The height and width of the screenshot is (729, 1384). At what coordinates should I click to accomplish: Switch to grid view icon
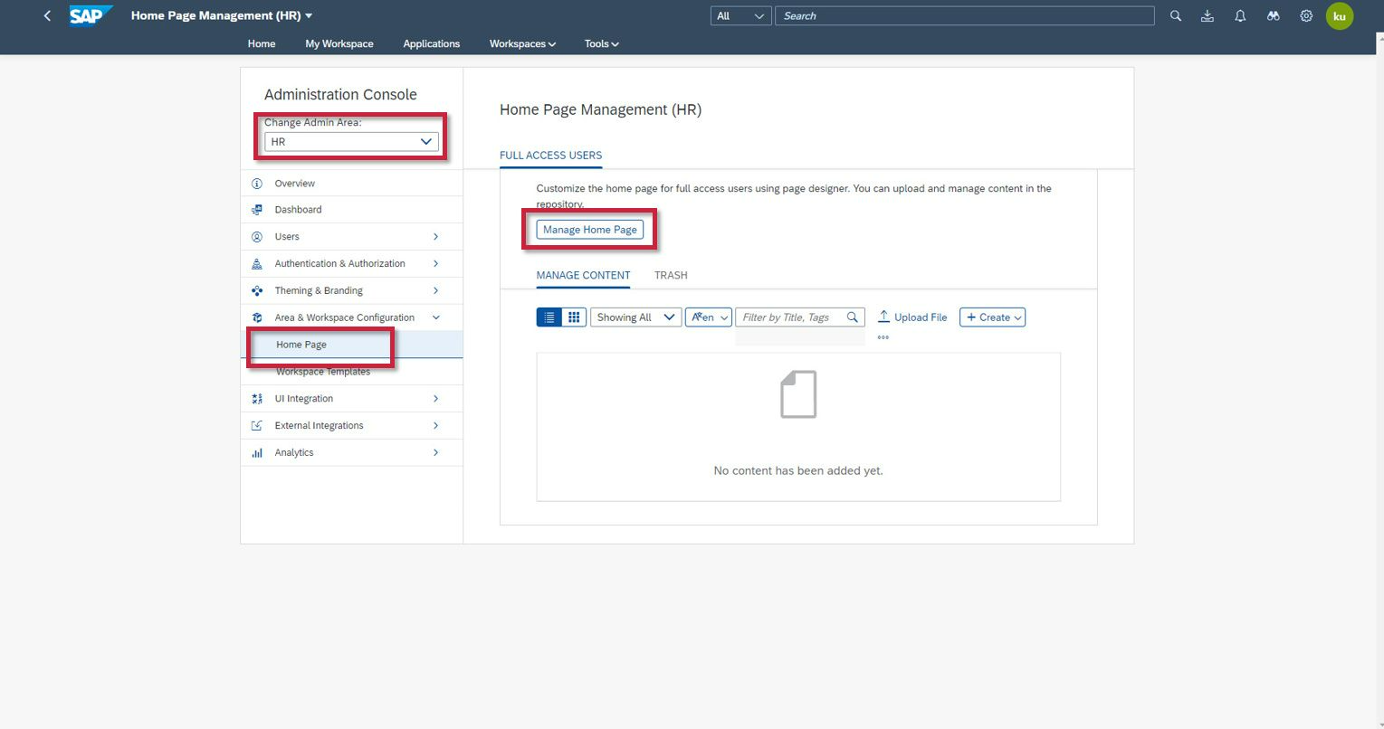[574, 317]
